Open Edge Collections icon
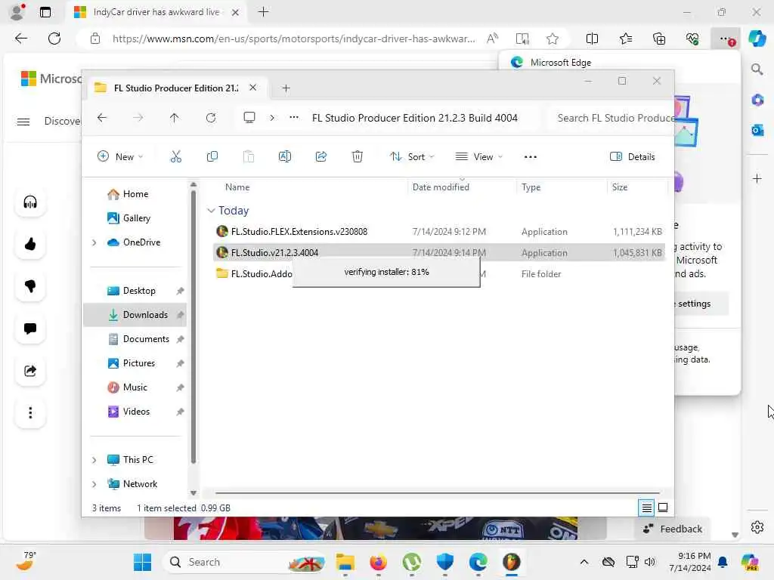 click(659, 39)
